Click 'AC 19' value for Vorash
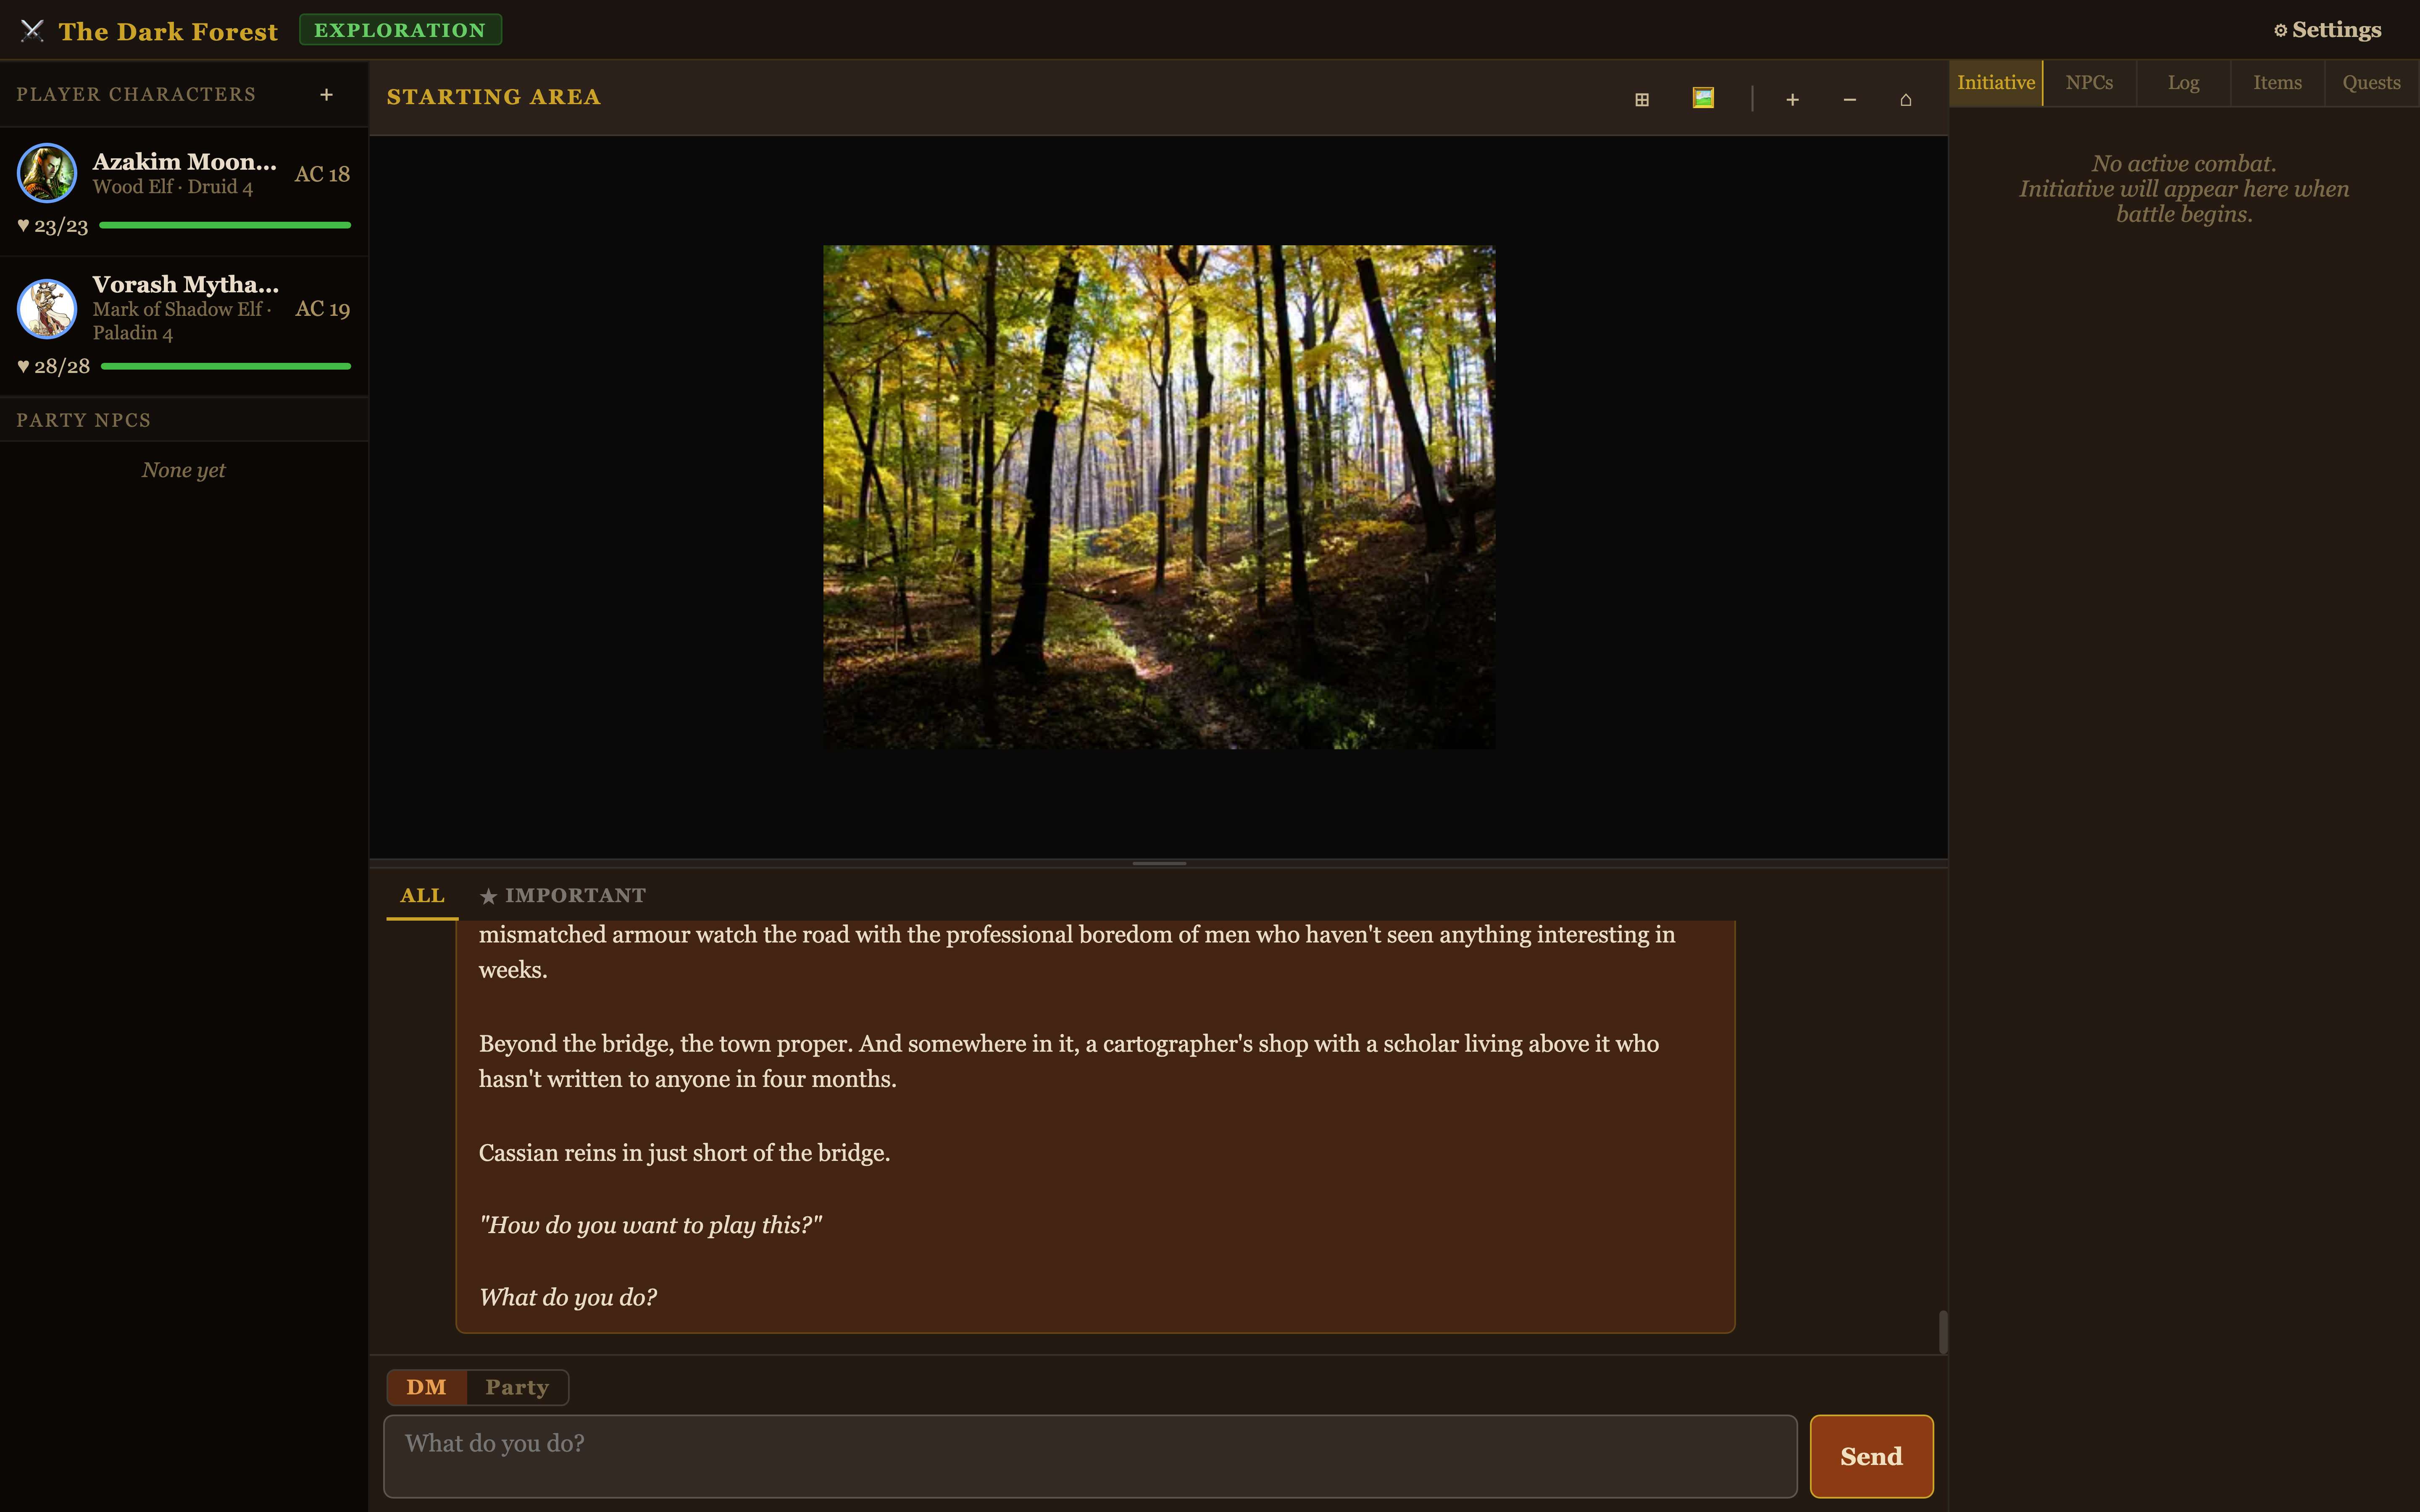 322,309
